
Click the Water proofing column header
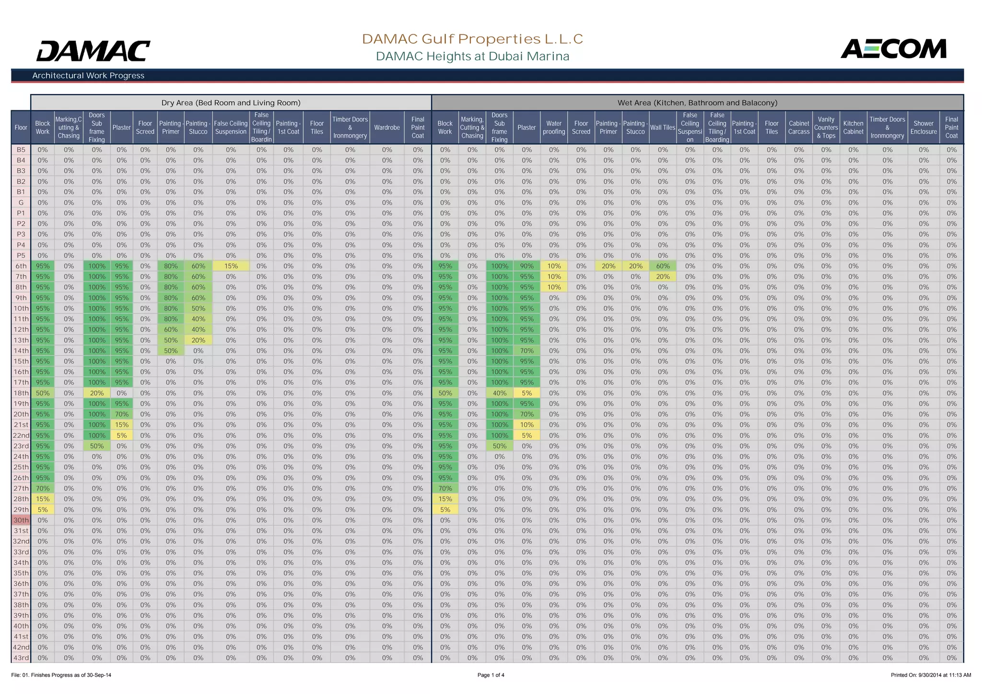tap(554, 127)
